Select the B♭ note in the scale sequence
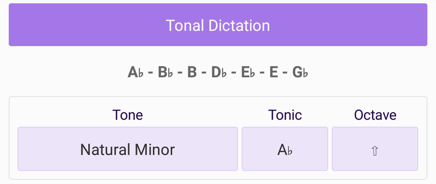 pos(166,73)
